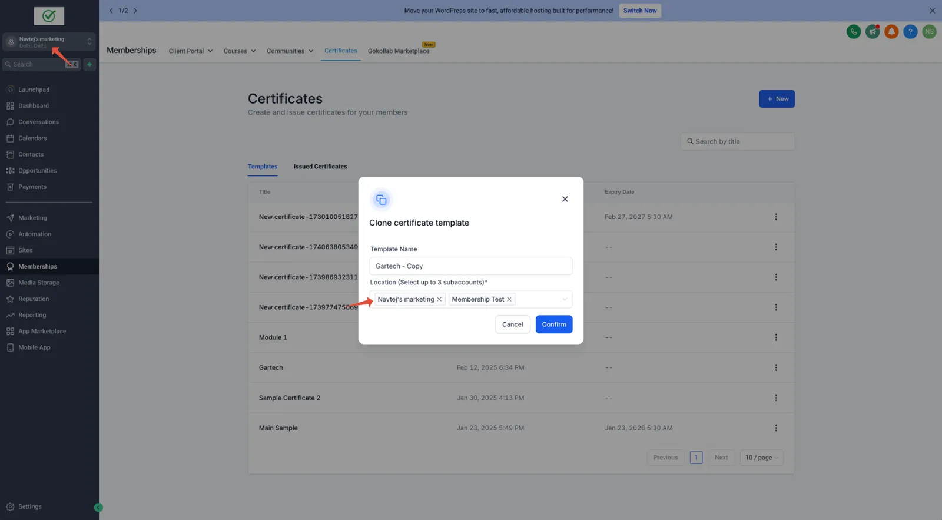Screen dimensions: 942x520
Task: Click the green lightning quick-action icon
Action: tap(89, 64)
